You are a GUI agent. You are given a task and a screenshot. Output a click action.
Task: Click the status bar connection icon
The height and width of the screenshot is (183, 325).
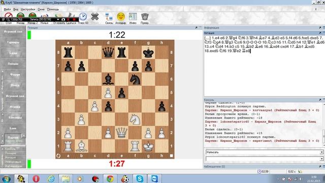(300, 172)
